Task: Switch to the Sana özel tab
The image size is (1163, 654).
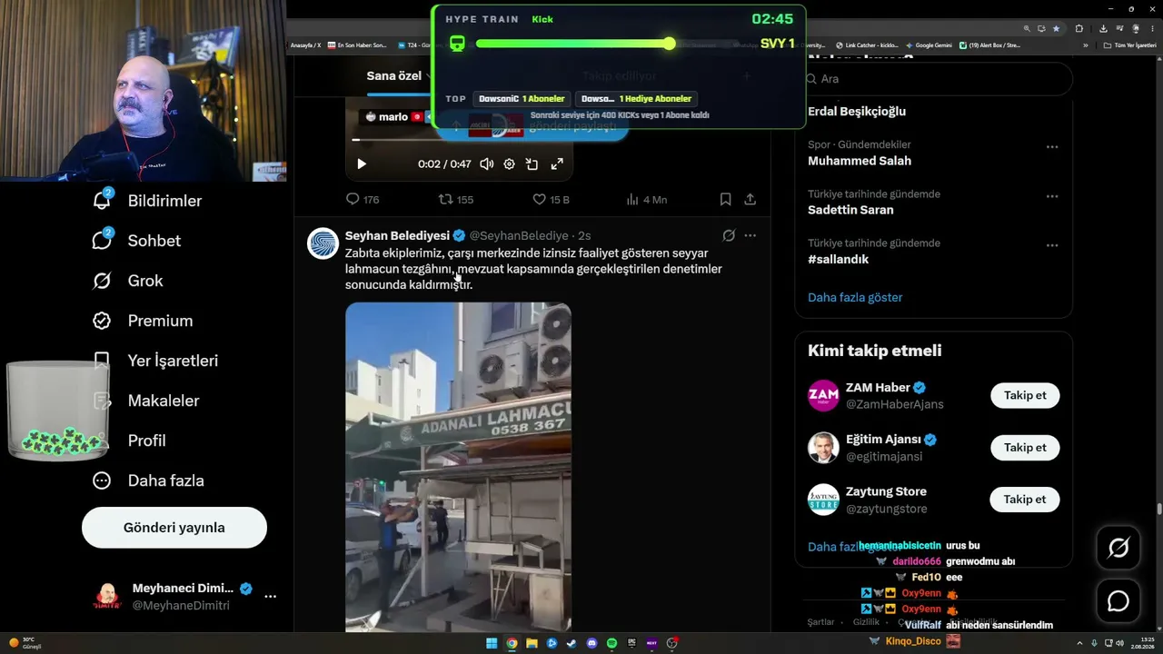Action: (x=394, y=75)
